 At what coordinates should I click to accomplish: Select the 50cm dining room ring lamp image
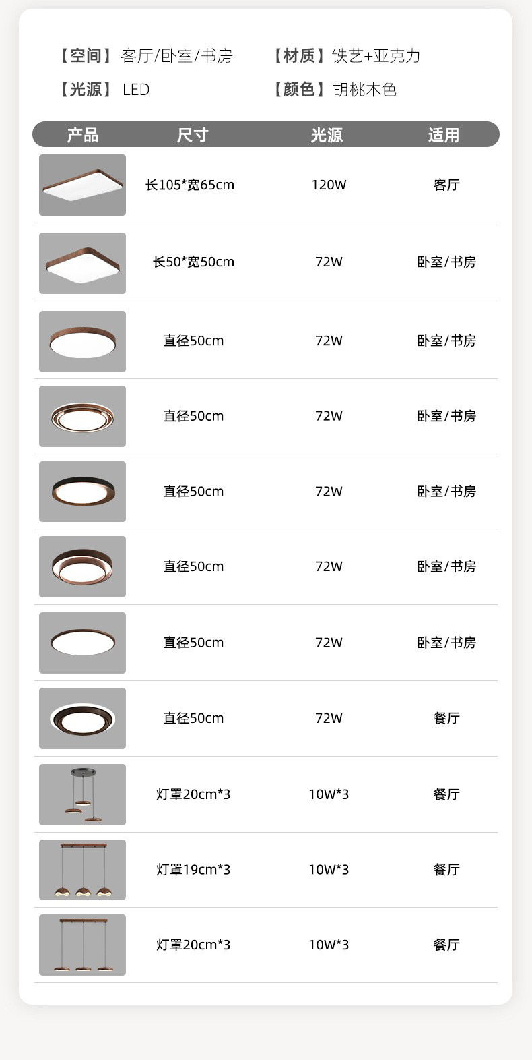[82, 718]
